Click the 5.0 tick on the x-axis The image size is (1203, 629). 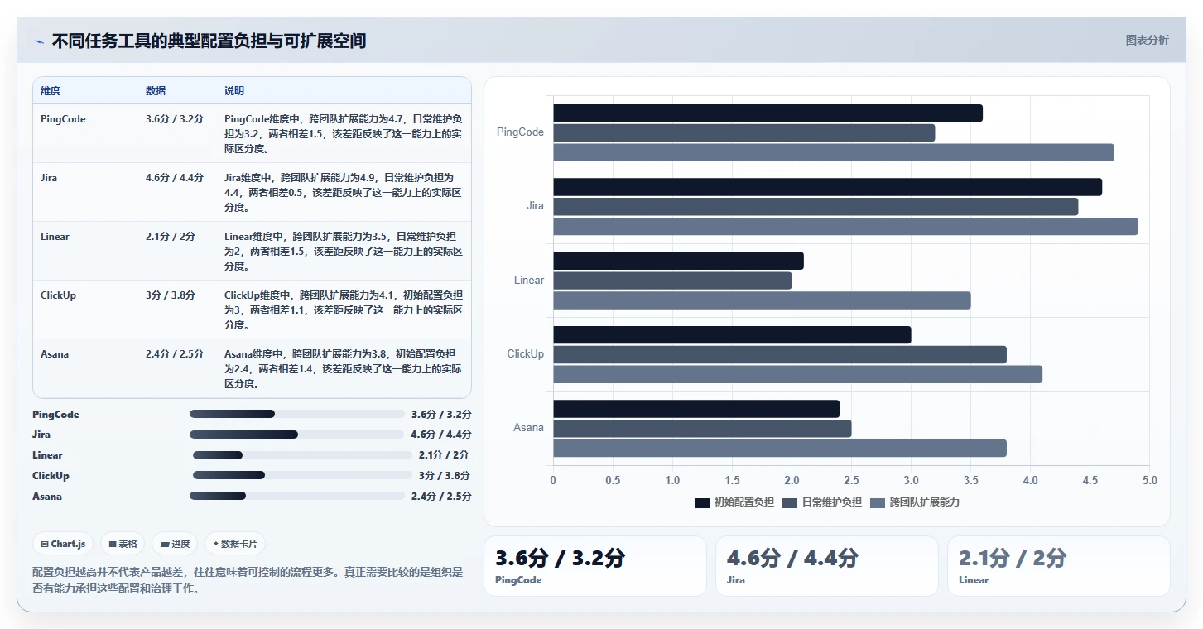point(1149,480)
